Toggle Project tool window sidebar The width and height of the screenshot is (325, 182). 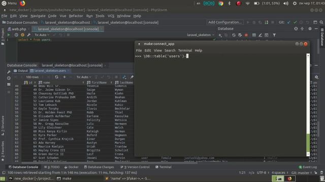(3, 36)
